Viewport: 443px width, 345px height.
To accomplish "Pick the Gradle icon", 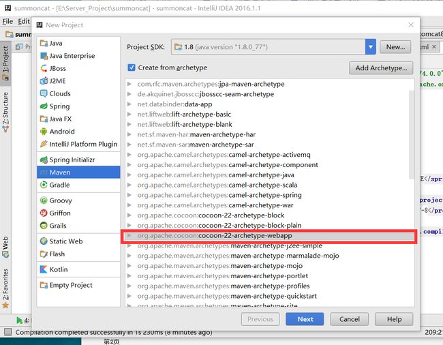I will 44,185.
